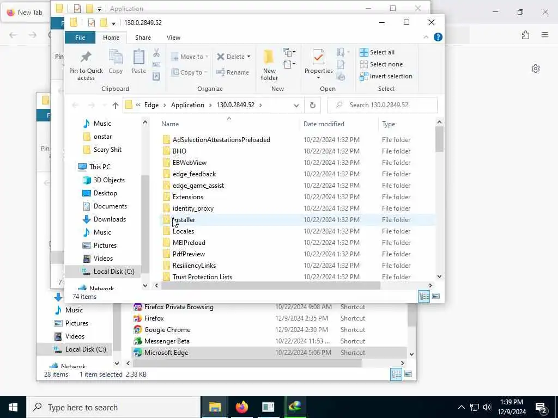
Task: Click the volume speaker tray icon
Action: click(487, 407)
